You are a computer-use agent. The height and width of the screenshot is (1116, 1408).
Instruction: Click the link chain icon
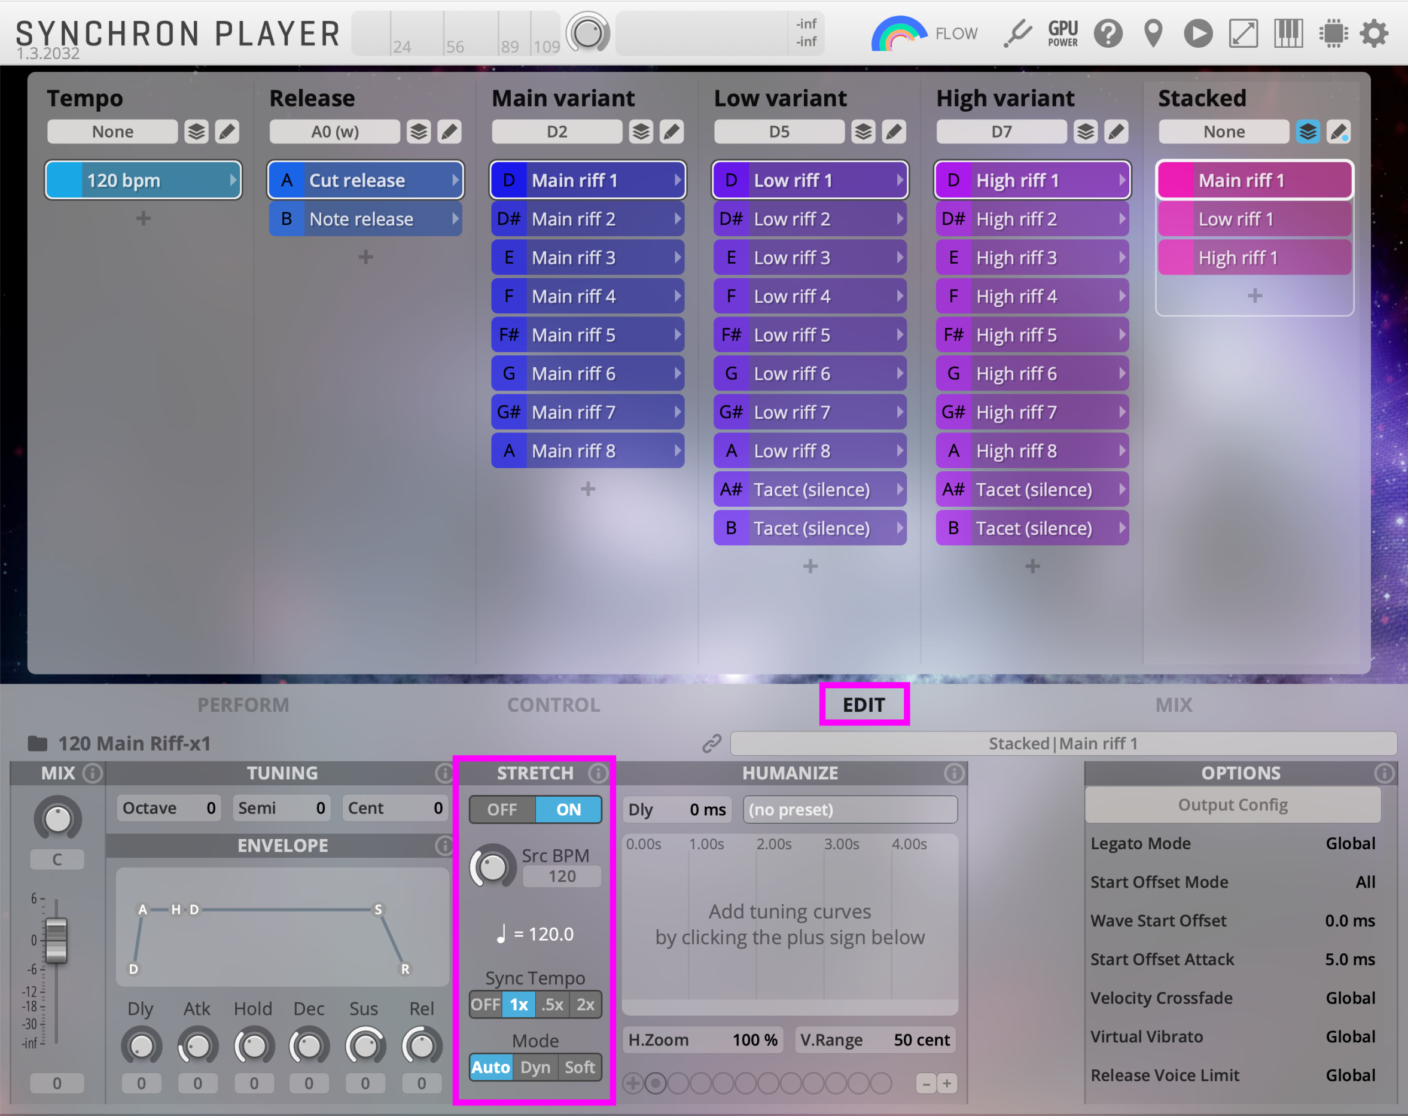tap(712, 743)
